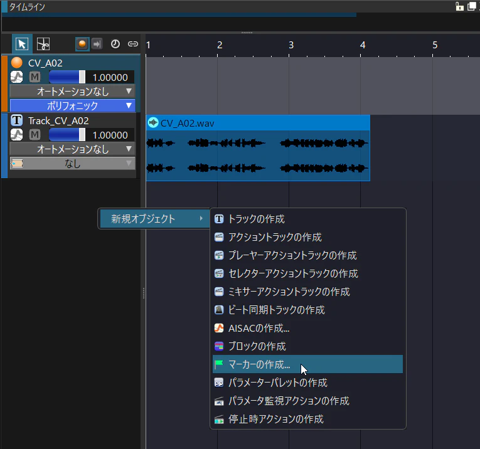Viewport: 480px width, 449px height.
Task: Click the タイムライン panel title
Action: pyautogui.click(x=27, y=7)
